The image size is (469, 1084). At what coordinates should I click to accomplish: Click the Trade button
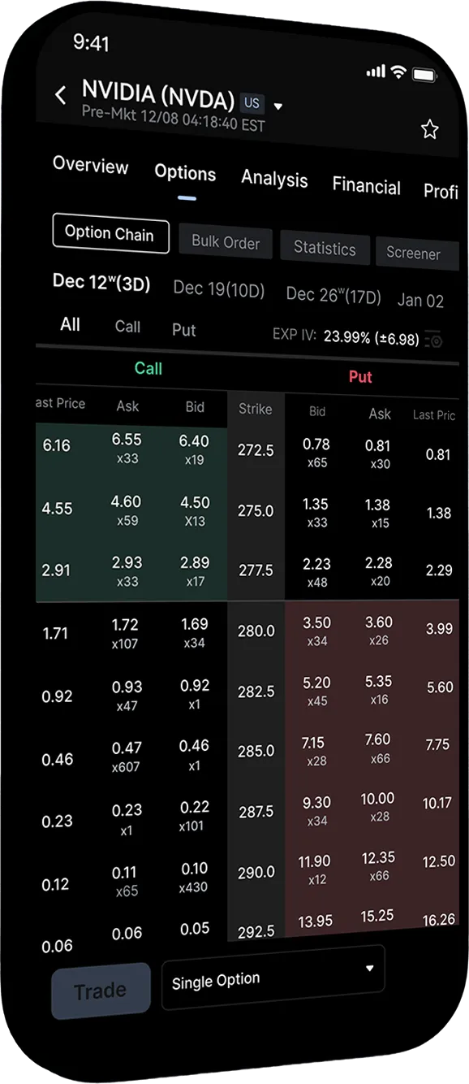pos(101,991)
